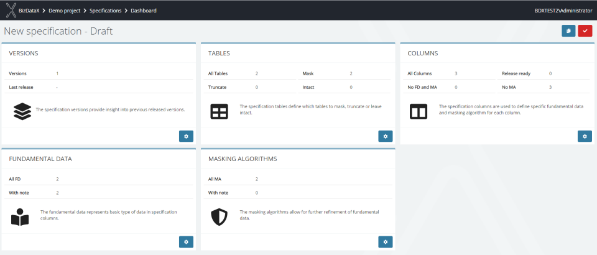Click the FUNDAMENTAL DATA card heading
Screen dimensions: 597x255
(40, 159)
